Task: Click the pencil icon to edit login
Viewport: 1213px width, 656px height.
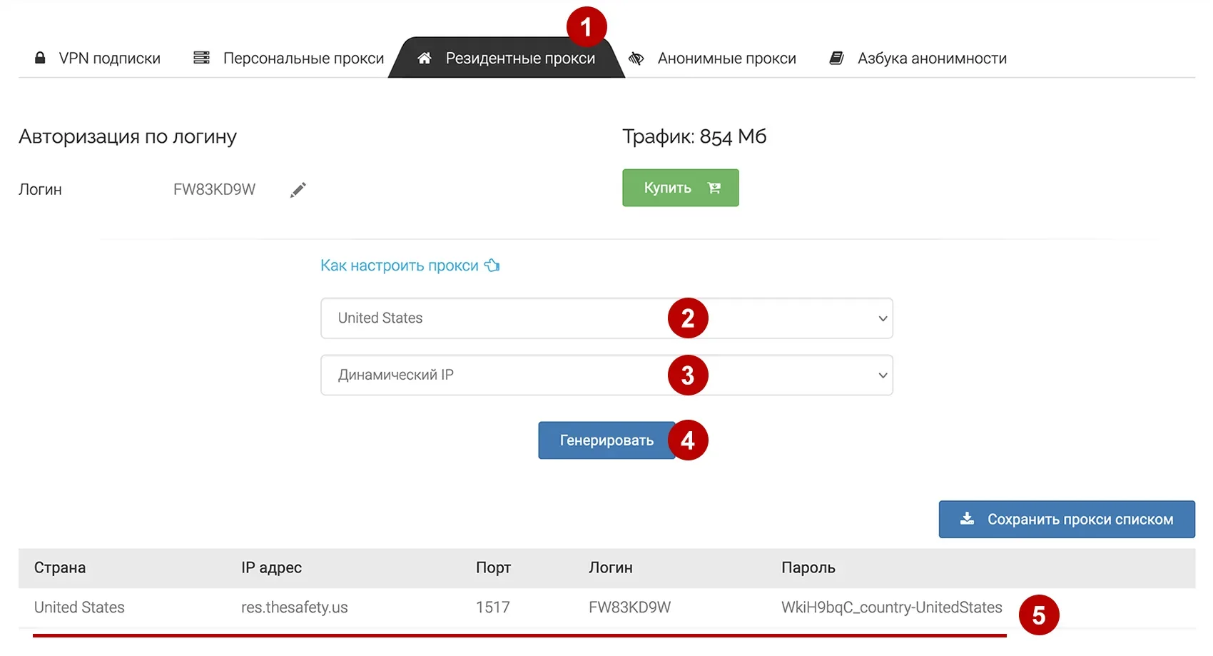Action: (298, 190)
